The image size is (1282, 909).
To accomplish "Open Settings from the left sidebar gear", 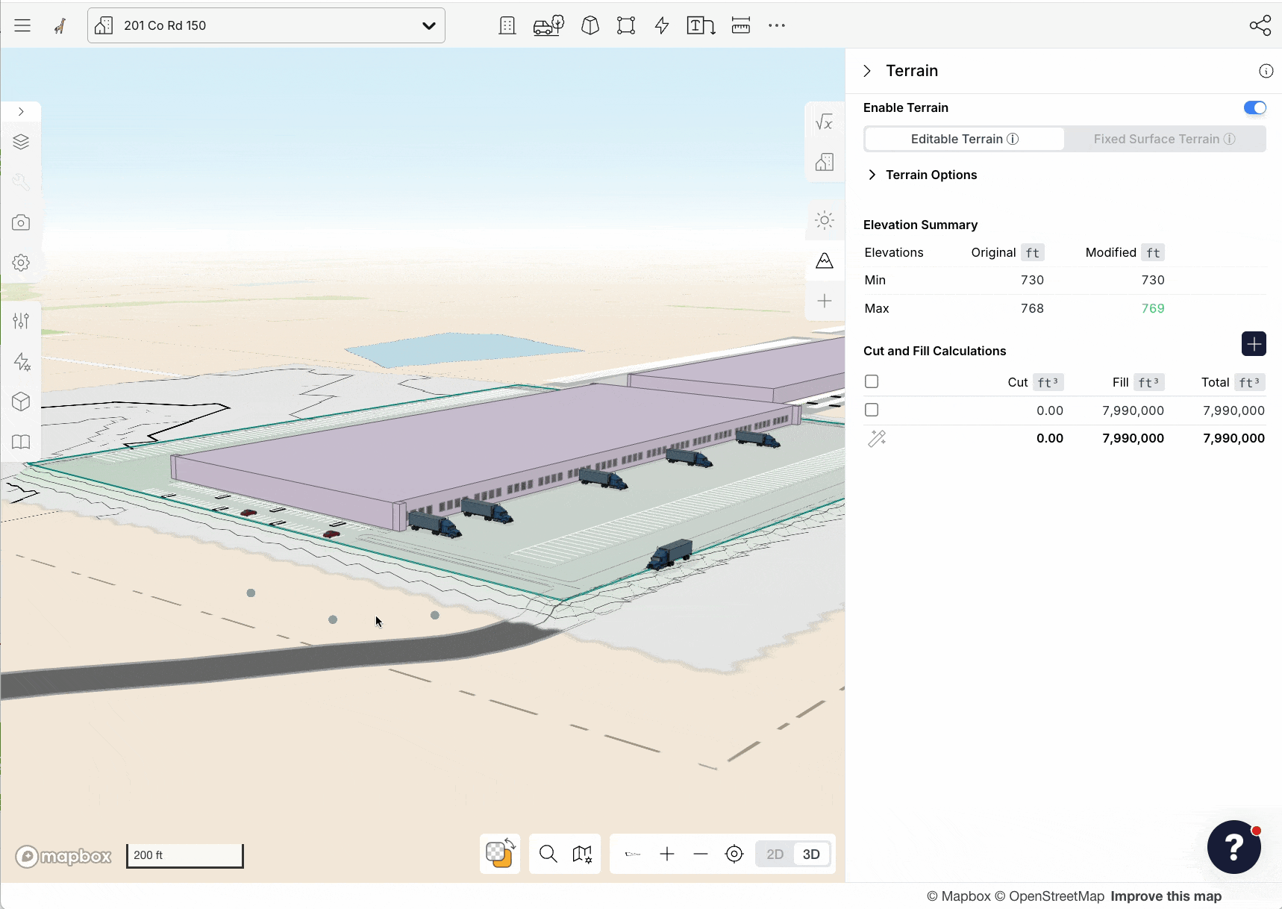I will [x=21, y=262].
